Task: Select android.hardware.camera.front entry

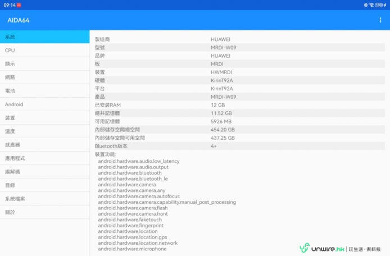Action: [133, 214]
